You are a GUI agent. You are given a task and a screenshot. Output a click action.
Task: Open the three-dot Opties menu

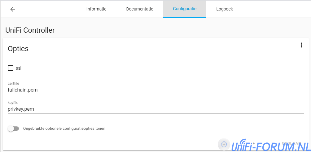pos(301,45)
